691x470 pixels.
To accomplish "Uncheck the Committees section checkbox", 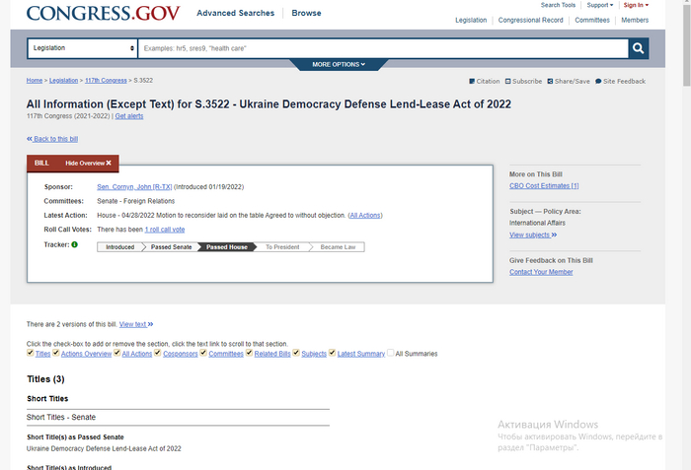I will tap(203, 353).
